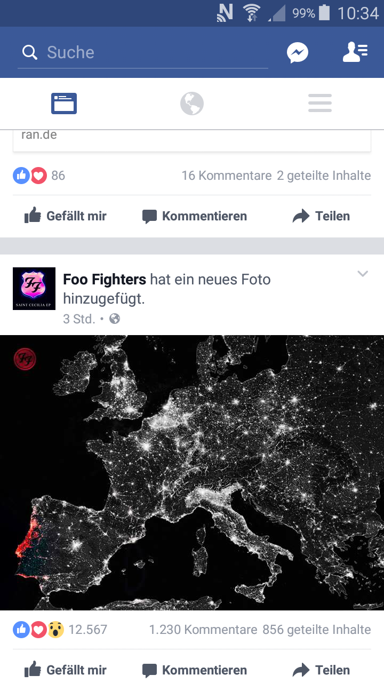This screenshot has width=384, height=683.
Task: Tap the Foo Fighters profile picture
Action: coord(34,289)
